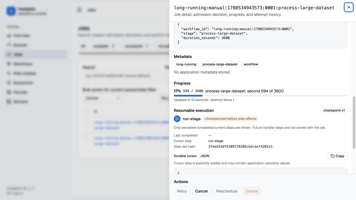Click the checkpointed before side effects badge

click(231, 119)
